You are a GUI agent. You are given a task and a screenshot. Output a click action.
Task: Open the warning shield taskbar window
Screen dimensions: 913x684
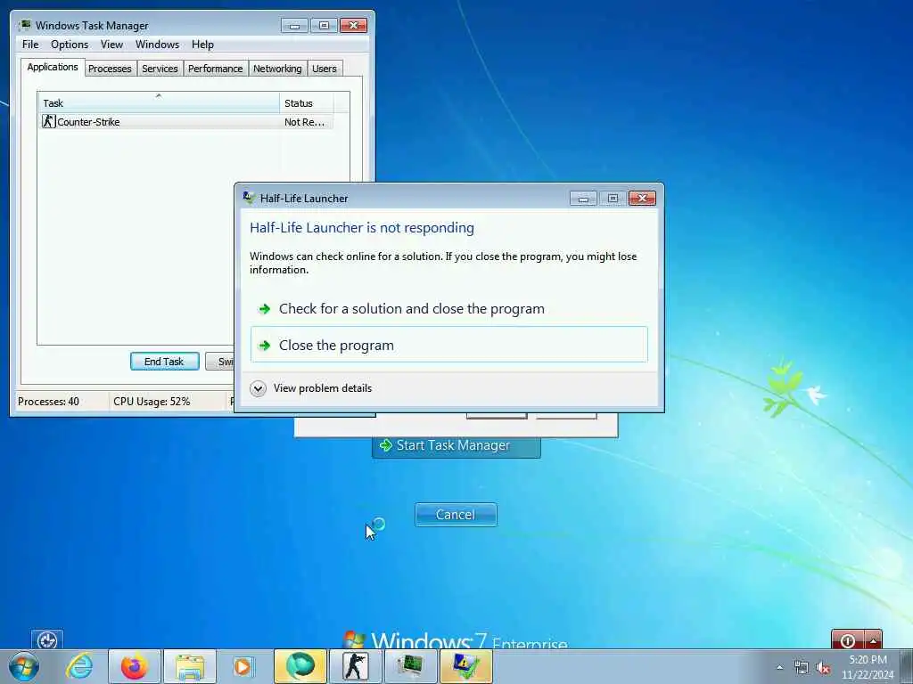click(465, 666)
